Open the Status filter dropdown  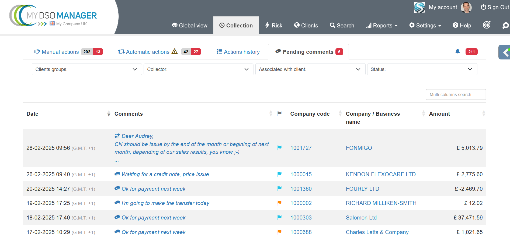tap(422, 69)
